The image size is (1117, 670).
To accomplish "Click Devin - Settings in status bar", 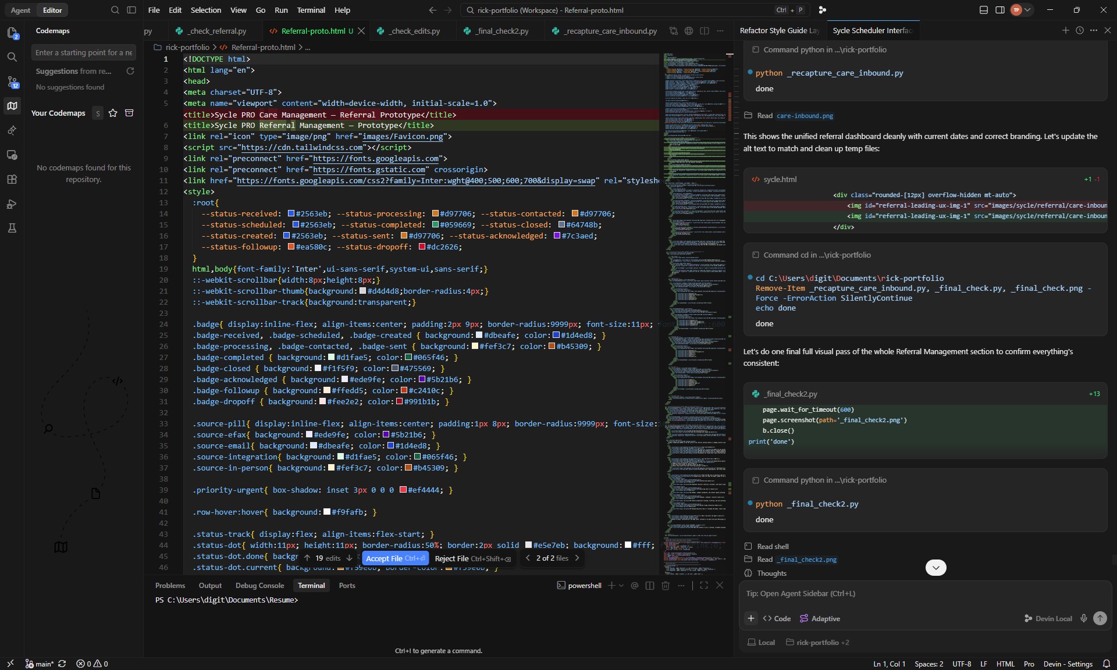I will point(1068,664).
